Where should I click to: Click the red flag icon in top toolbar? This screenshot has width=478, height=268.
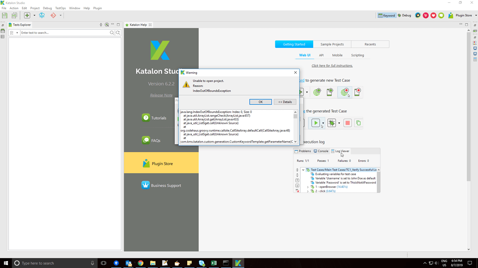[426, 15]
